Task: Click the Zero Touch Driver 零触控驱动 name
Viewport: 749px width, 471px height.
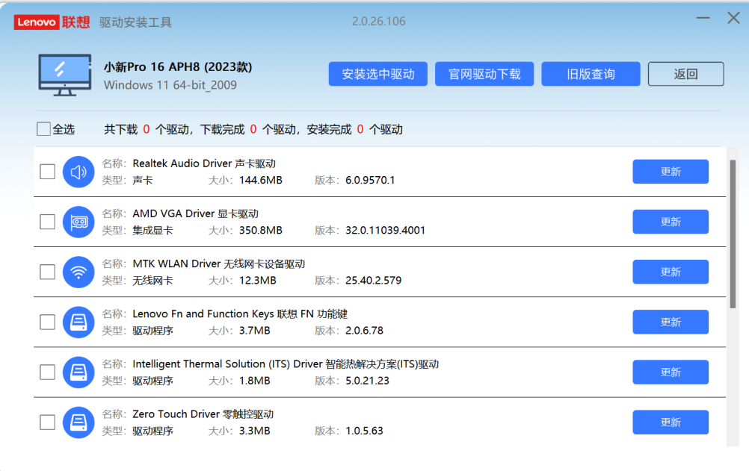Action: click(x=203, y=414)
